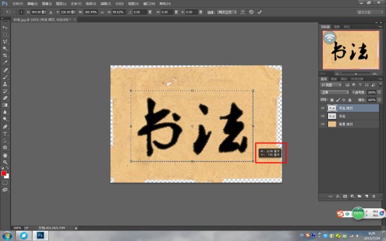Open the 编辑 menu
Image resolution: width=386 pixels, height=241 pixels.
tap(32, 4)
